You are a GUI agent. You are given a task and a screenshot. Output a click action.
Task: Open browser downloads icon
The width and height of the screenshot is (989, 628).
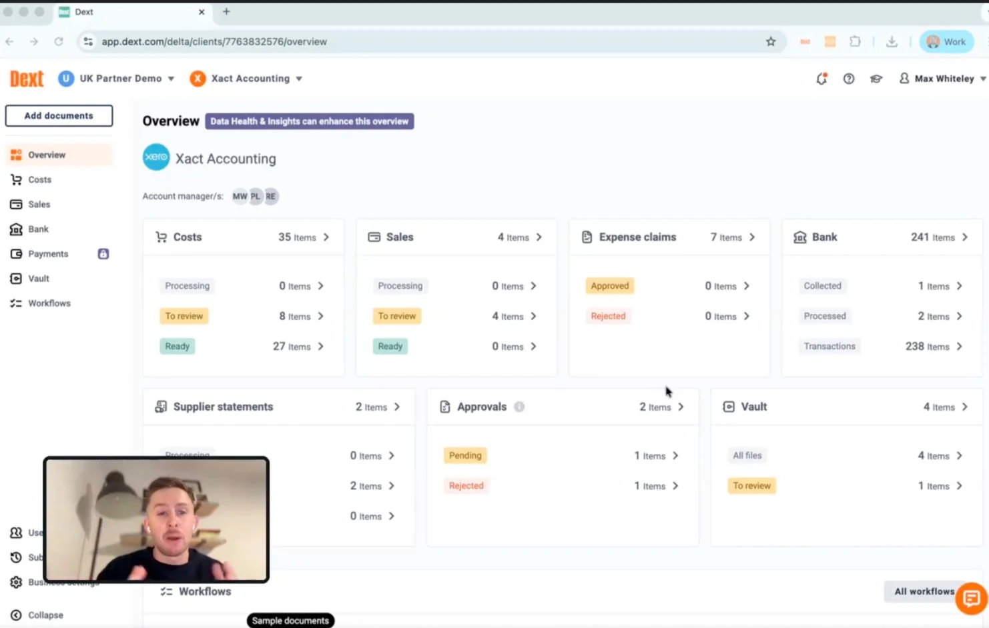tap(892, 41)
